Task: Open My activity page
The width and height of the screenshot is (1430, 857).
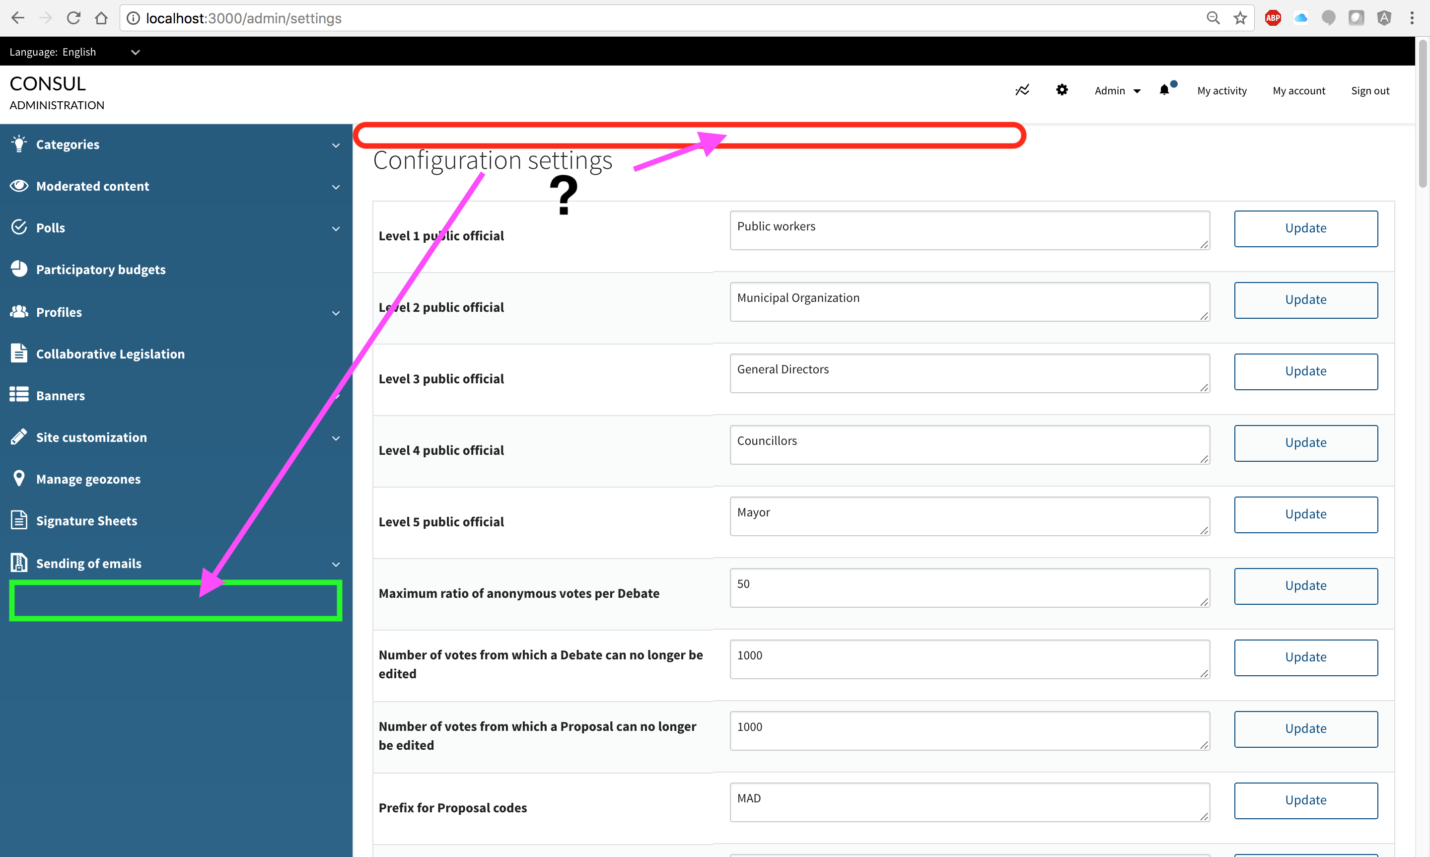Action: click(x=1221, y=90)
